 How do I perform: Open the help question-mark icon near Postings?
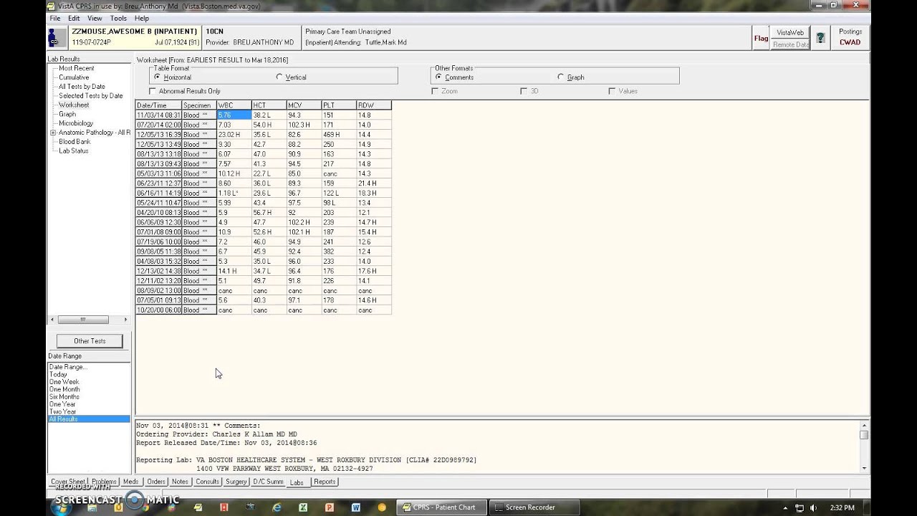[x=821, y=37]
